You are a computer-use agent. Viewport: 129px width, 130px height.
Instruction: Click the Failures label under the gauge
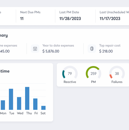point(117,82)
